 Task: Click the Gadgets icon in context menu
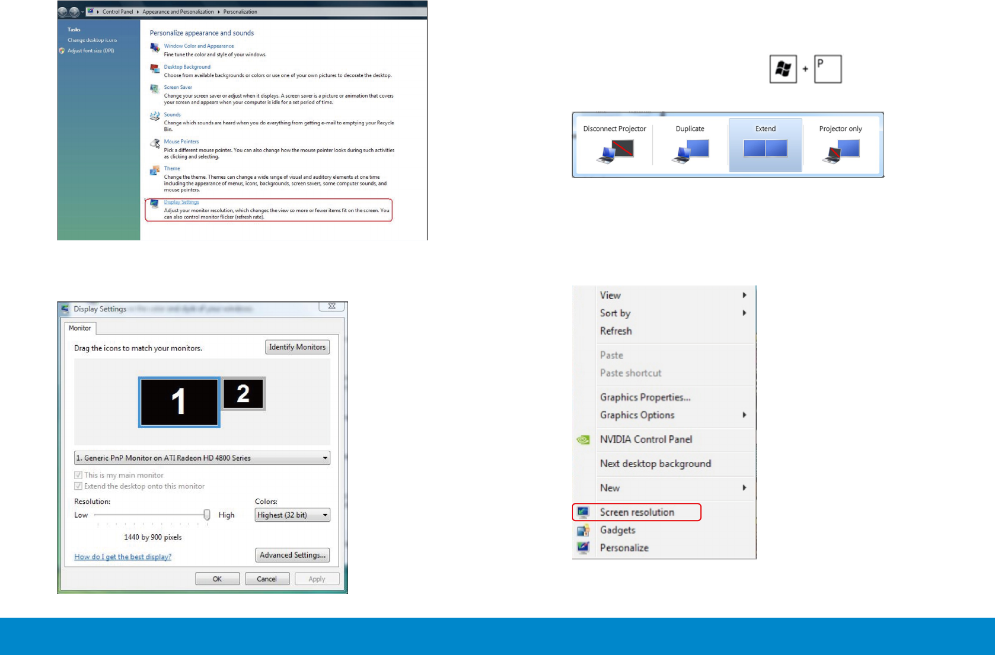click(583, 530)
